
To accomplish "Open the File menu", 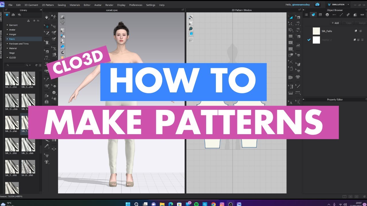I will point(10,5).
